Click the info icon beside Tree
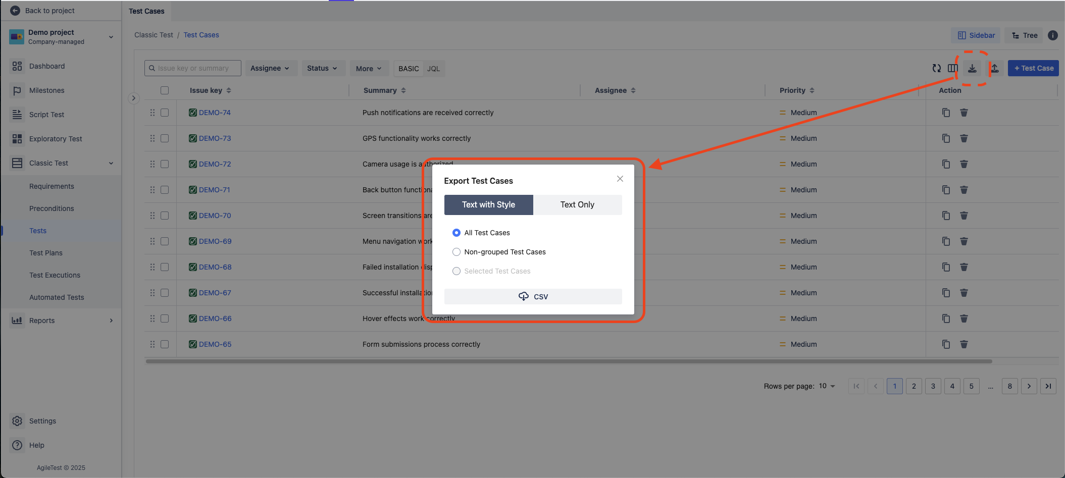Screen dimensions: 1065x478 tap(1052, 35)
